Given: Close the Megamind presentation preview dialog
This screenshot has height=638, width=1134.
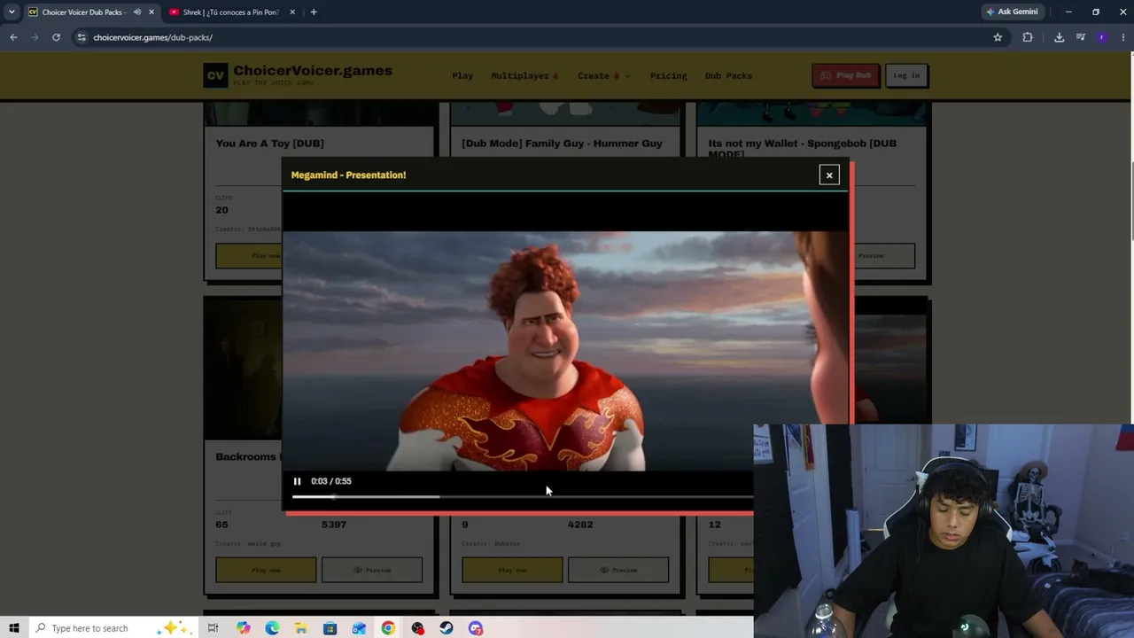Looking at the screenshot, I should pos(829,175).
